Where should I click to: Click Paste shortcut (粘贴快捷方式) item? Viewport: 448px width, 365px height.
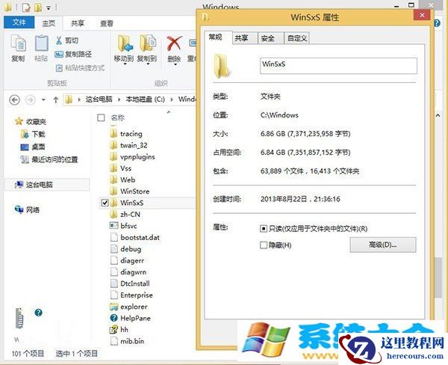80,68
